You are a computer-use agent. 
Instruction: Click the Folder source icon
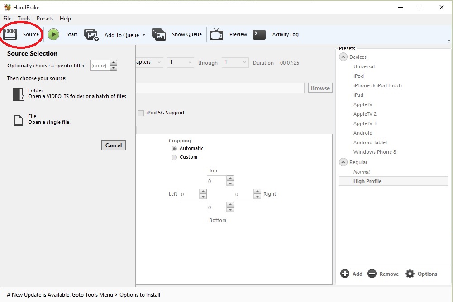tap(18, 94)
